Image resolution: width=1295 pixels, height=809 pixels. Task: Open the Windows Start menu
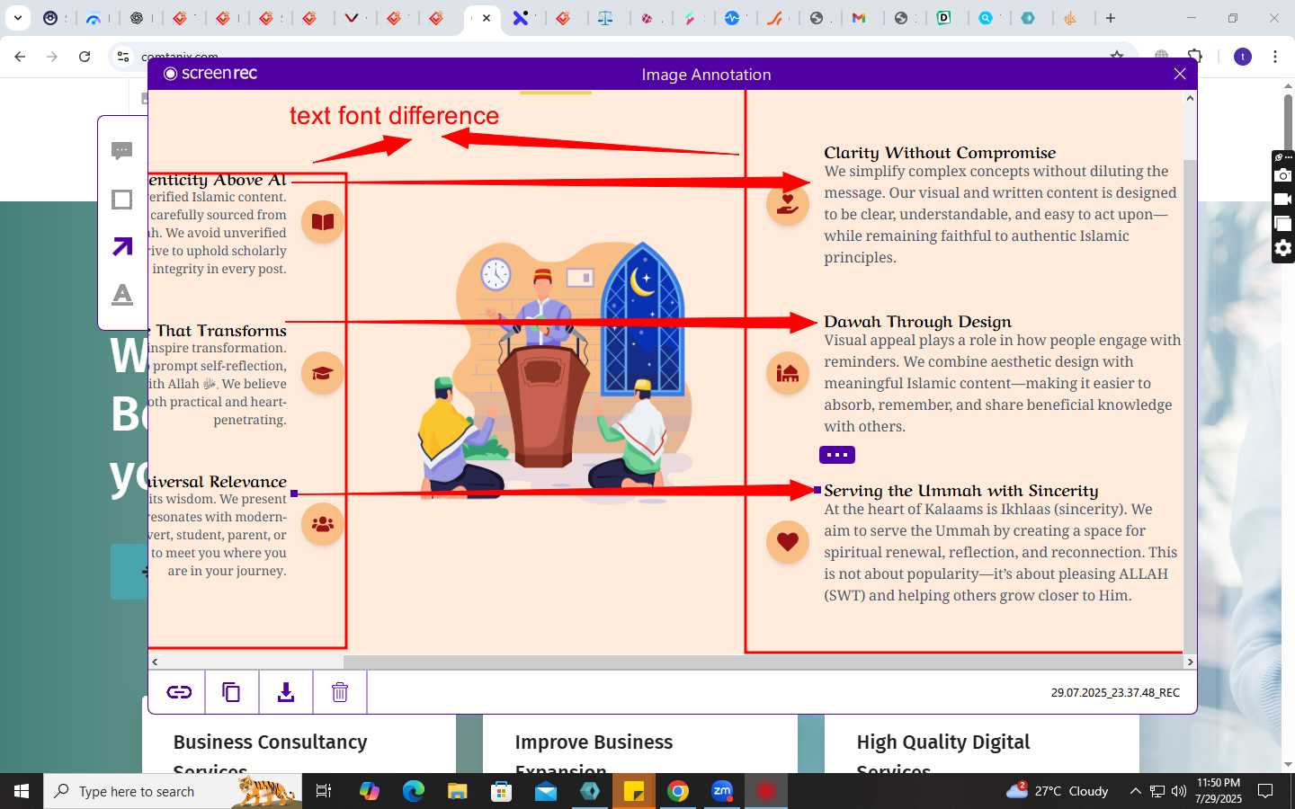click(22, 791)
